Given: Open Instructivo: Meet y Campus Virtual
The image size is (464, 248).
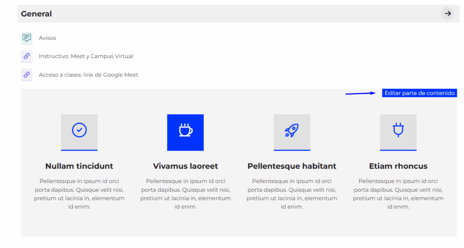Looking at the screenshot, I should click(86, 56).
